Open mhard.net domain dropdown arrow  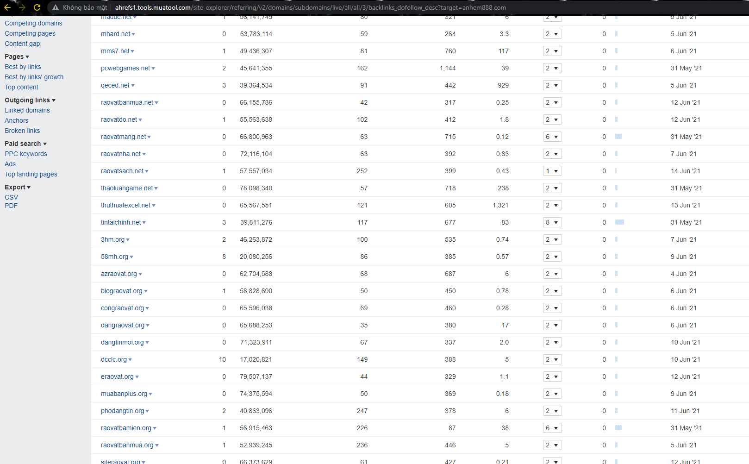pyautogui.click(x=133, y=34)
